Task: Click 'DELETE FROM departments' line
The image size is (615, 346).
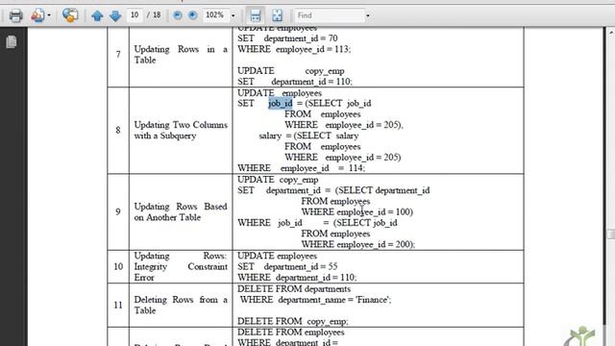Action: click(x=294, y=289)
